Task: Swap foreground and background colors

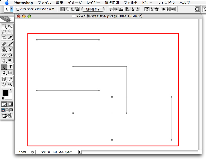Action: 11,90
